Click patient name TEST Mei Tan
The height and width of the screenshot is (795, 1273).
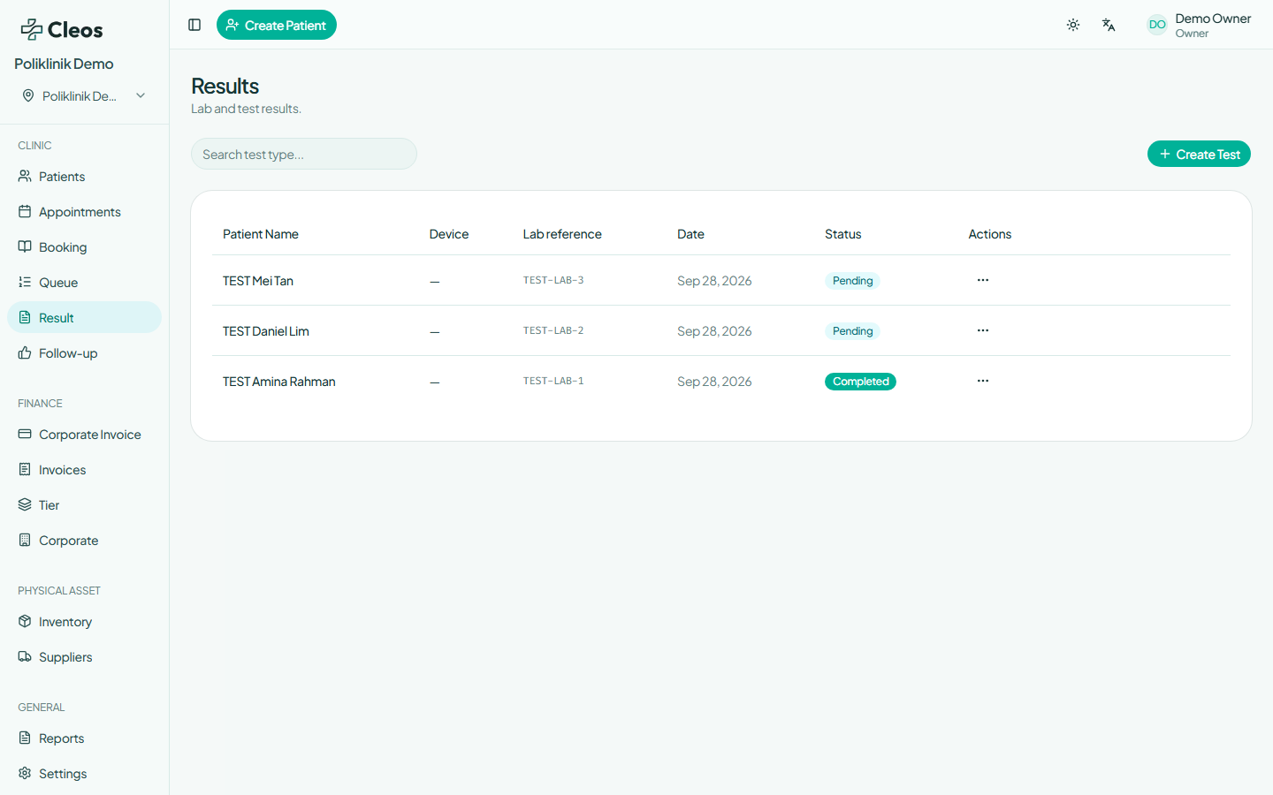(258, 281)
